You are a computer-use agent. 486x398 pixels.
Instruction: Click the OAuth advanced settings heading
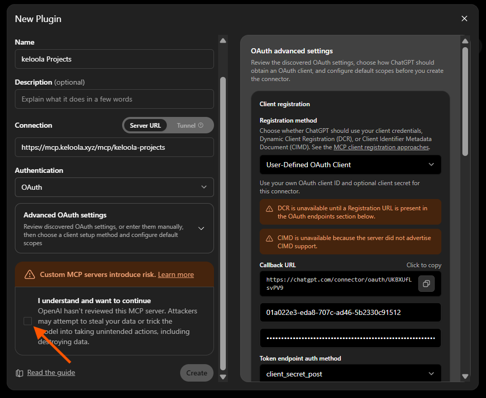tap(291, 51)
